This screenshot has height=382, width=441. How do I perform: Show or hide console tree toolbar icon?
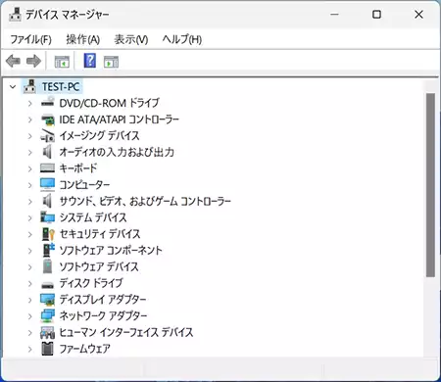(62, 62)
